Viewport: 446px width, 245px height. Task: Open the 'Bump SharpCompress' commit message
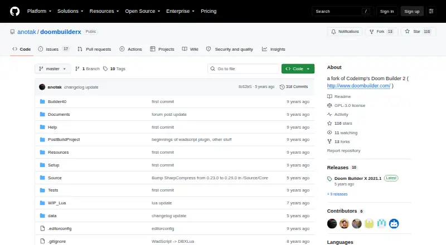[210, 178]
